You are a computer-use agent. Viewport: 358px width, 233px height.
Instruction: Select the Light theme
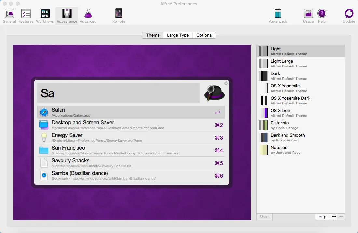click(x=301, y=51)
